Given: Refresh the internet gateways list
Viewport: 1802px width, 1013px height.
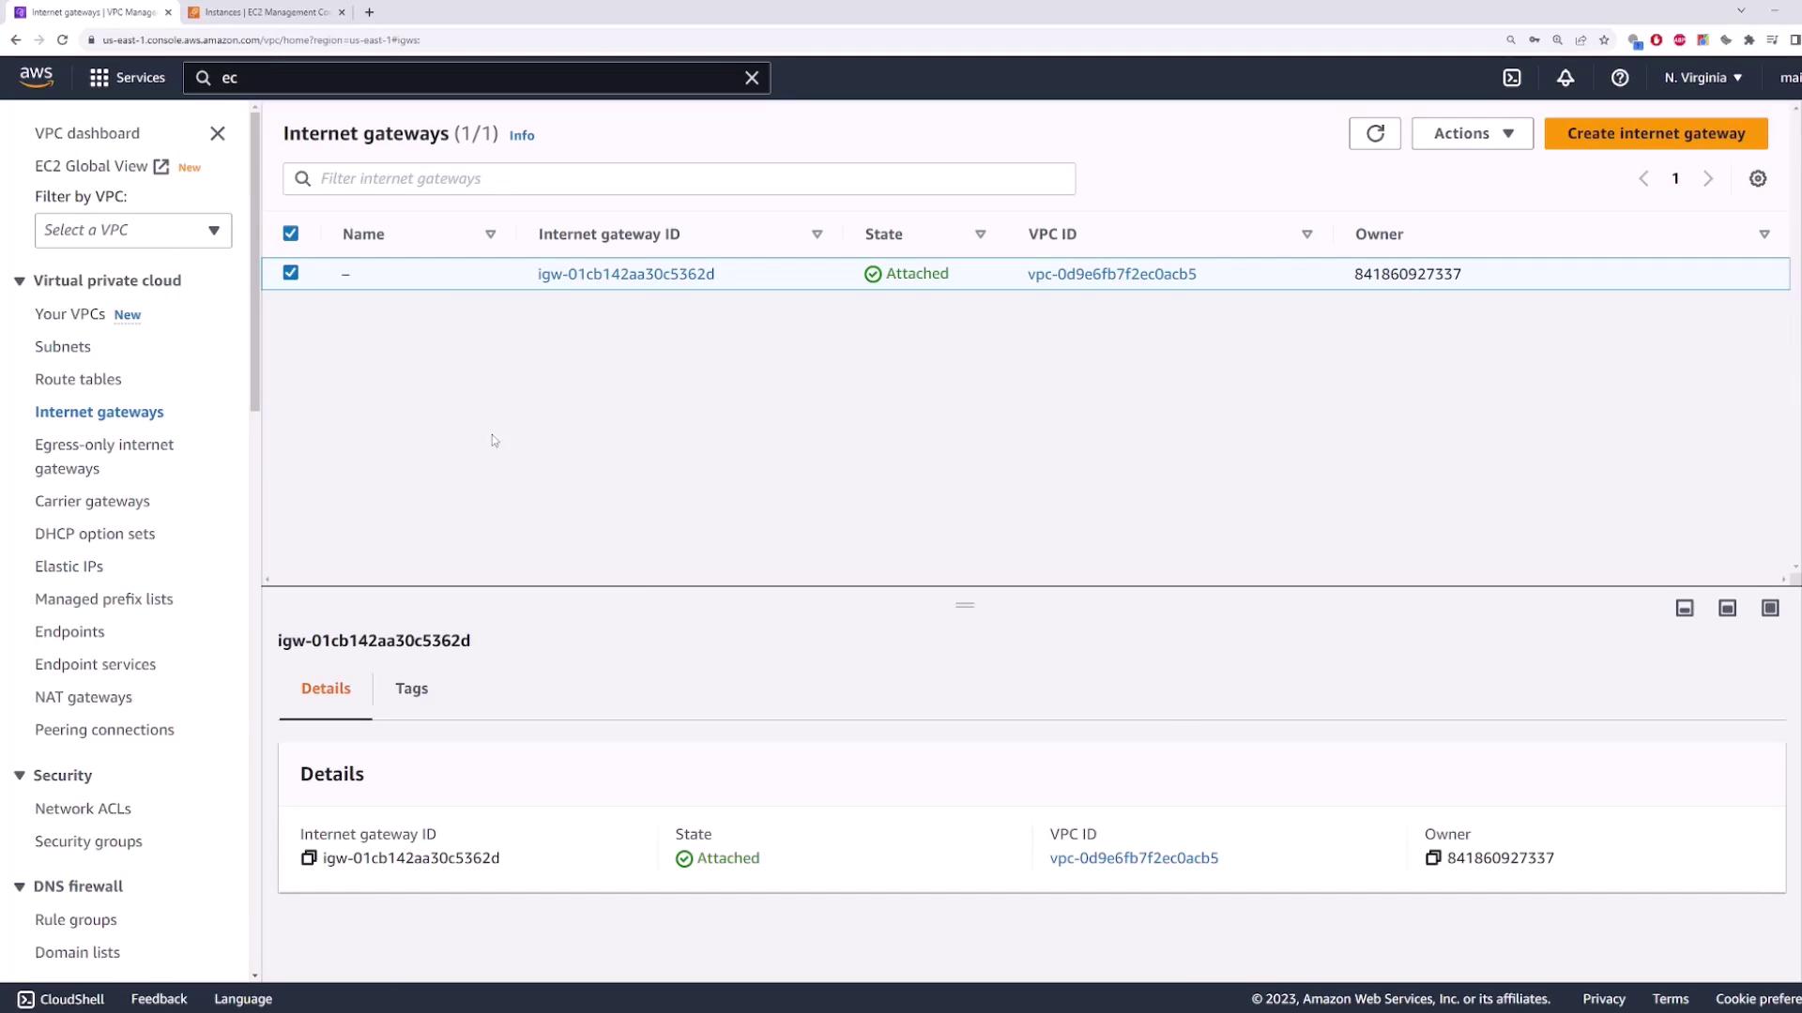Looking at the screenshot, I should (1375, 133).
